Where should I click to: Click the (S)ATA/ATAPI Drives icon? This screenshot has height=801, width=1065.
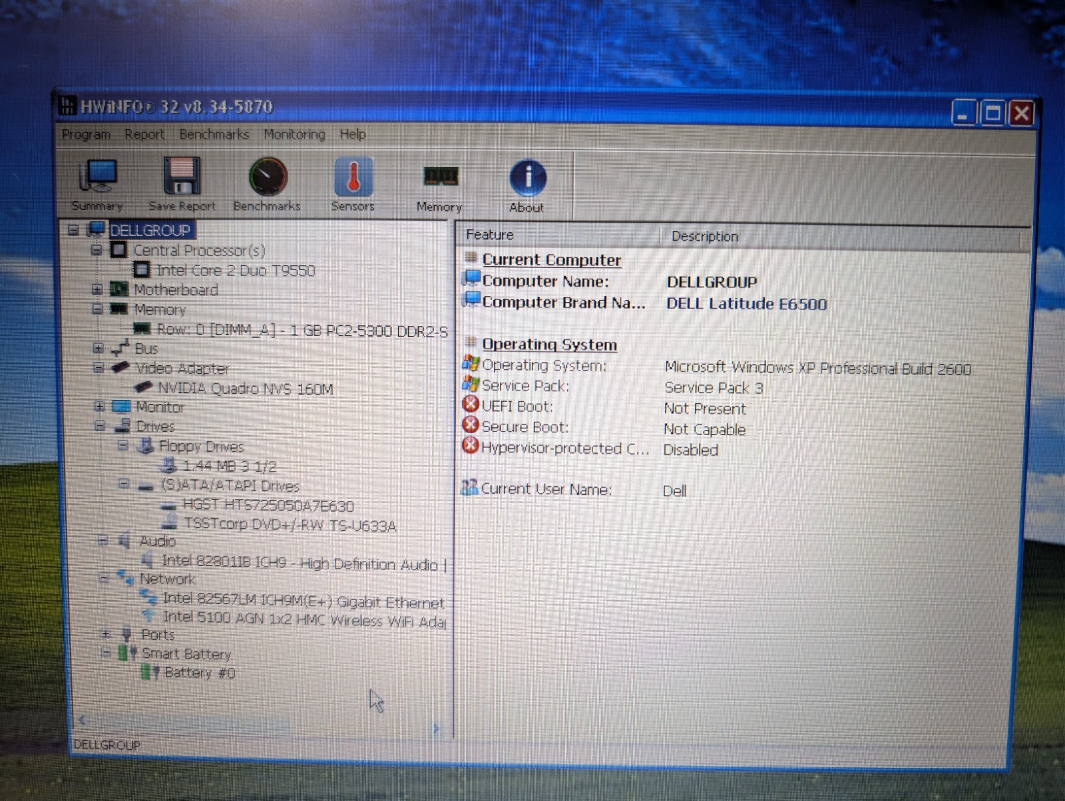[x=146, y=486]
